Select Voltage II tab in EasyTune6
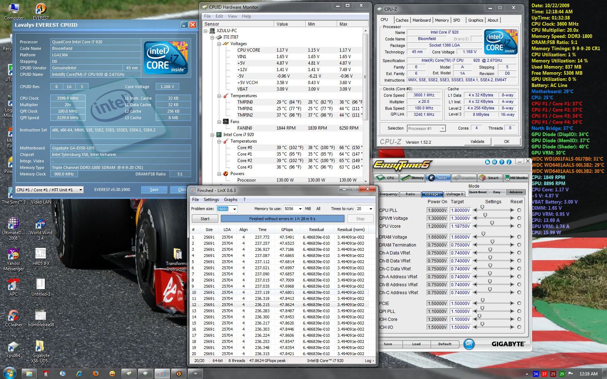Screen dimensions: 607x379 tap(454, 194)
